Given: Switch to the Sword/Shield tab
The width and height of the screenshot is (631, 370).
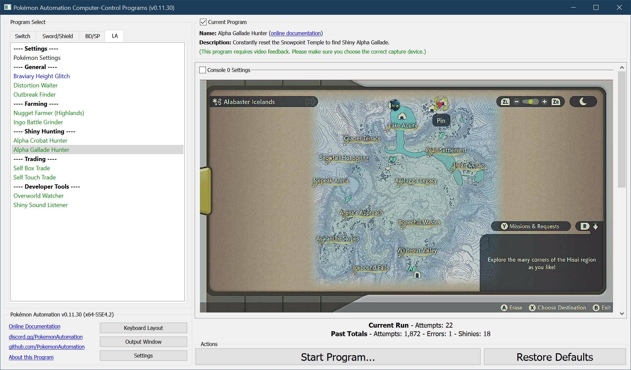Looking at the screenshot, I should point(57,36).
